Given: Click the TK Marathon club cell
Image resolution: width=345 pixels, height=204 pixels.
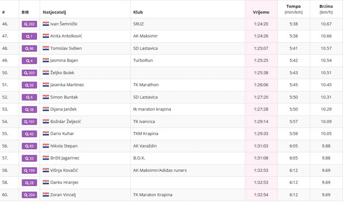Looking at the screenshot, I should 146,85.
